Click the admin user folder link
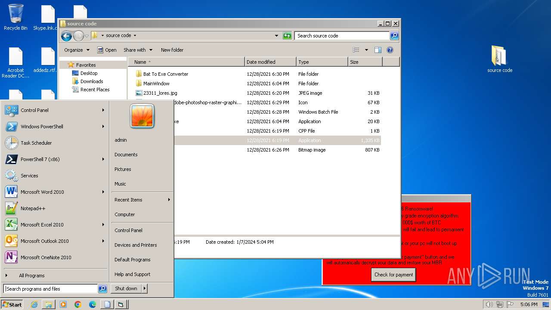The height and width of the screenshot is (310, 551). (121, 140)
